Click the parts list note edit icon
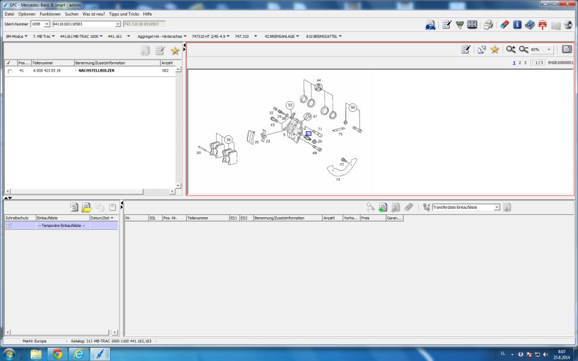 [x=160, y=51]
